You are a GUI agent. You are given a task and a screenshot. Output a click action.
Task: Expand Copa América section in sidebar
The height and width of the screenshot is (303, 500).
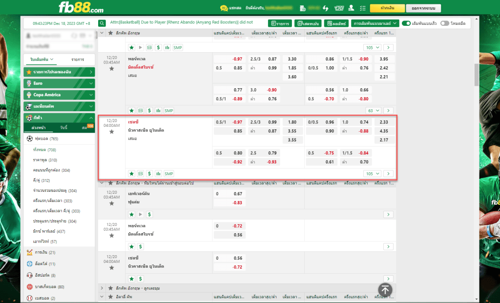coord(59,95)
